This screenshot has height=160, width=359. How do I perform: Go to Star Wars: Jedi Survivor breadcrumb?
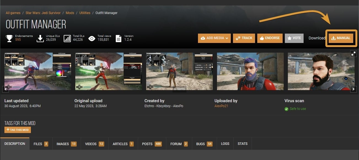(x=43, y=13)
